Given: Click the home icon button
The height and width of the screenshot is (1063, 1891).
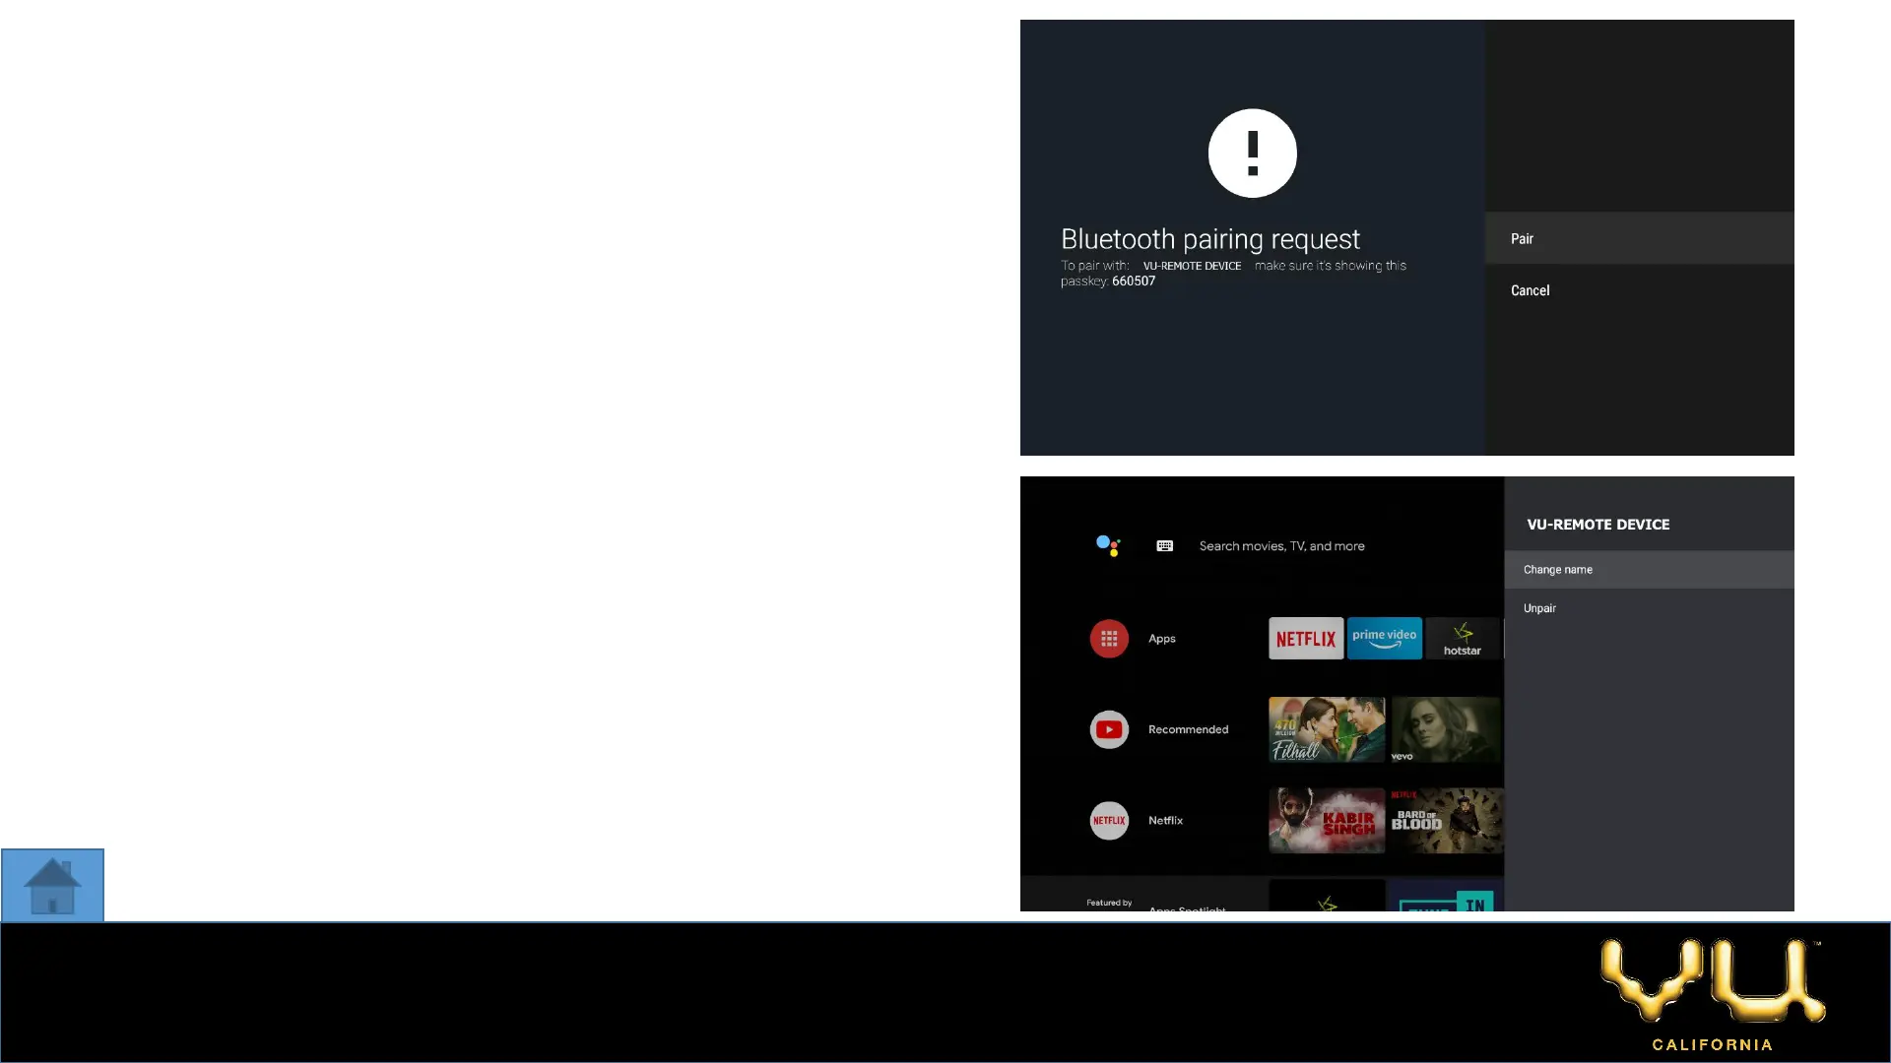Looking at the screenshot, I should 52,886.
